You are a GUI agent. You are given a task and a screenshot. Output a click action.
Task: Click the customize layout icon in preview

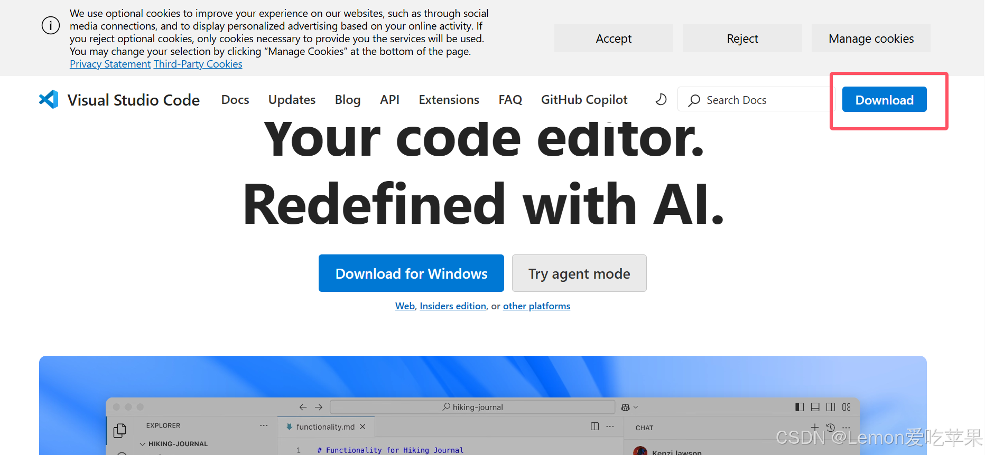click(847, 407)
